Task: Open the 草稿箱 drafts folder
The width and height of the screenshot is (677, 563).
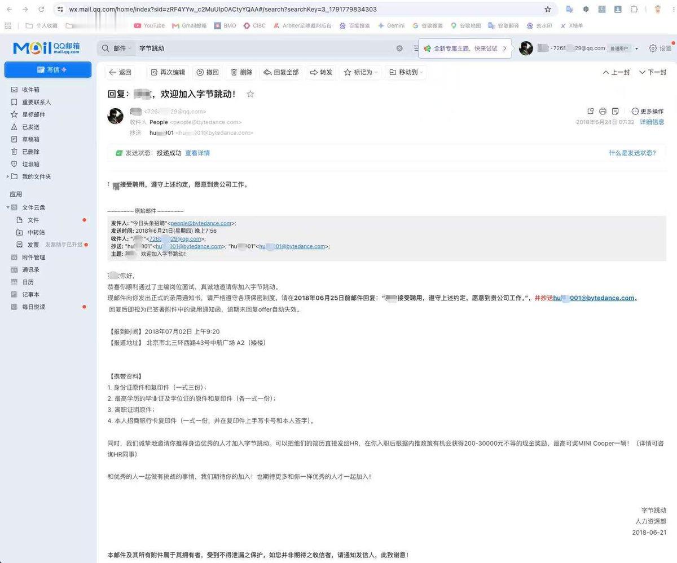Action: (x=30, y=139)
